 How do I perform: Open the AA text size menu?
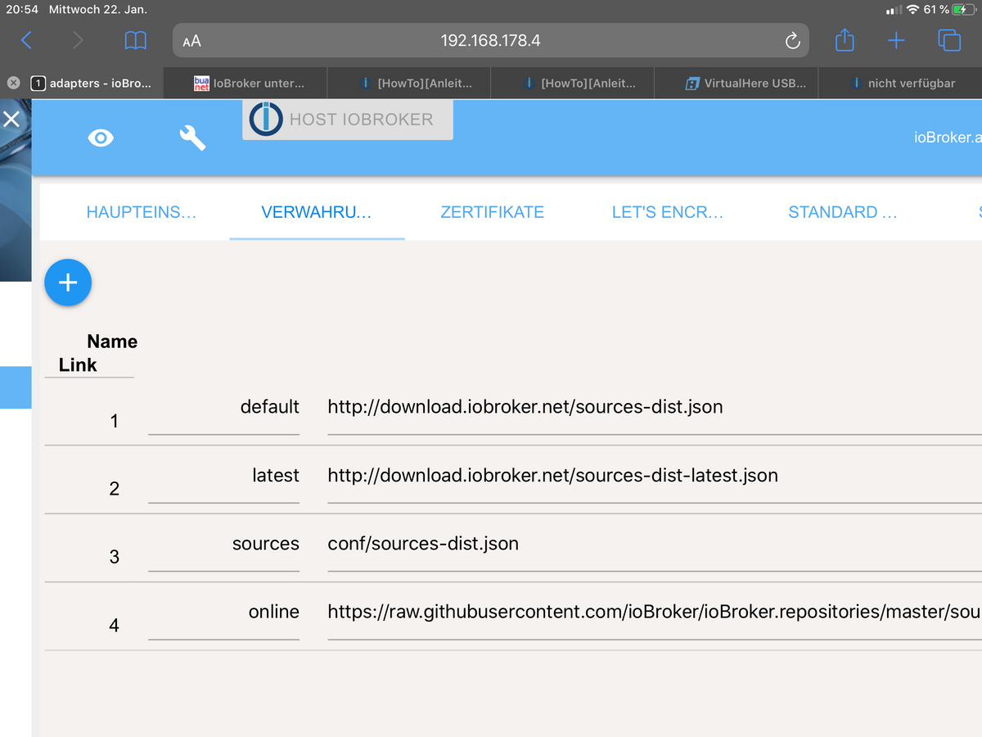192,41
